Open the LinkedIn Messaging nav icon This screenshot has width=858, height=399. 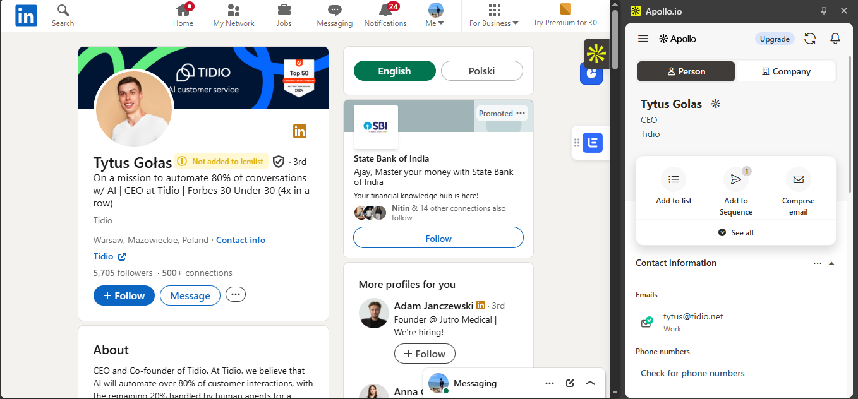pyautogui.click(x=334, y=10)
